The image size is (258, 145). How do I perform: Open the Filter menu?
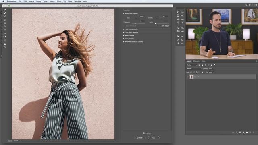coord(59,1)
